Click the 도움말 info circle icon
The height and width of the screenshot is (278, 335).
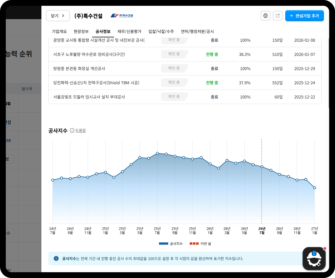(72, 130)
